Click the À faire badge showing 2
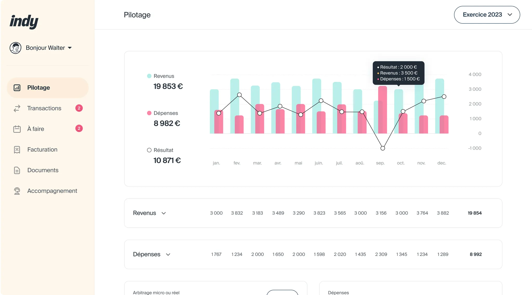This screenshot has width=532, height=295. (79, 128)
